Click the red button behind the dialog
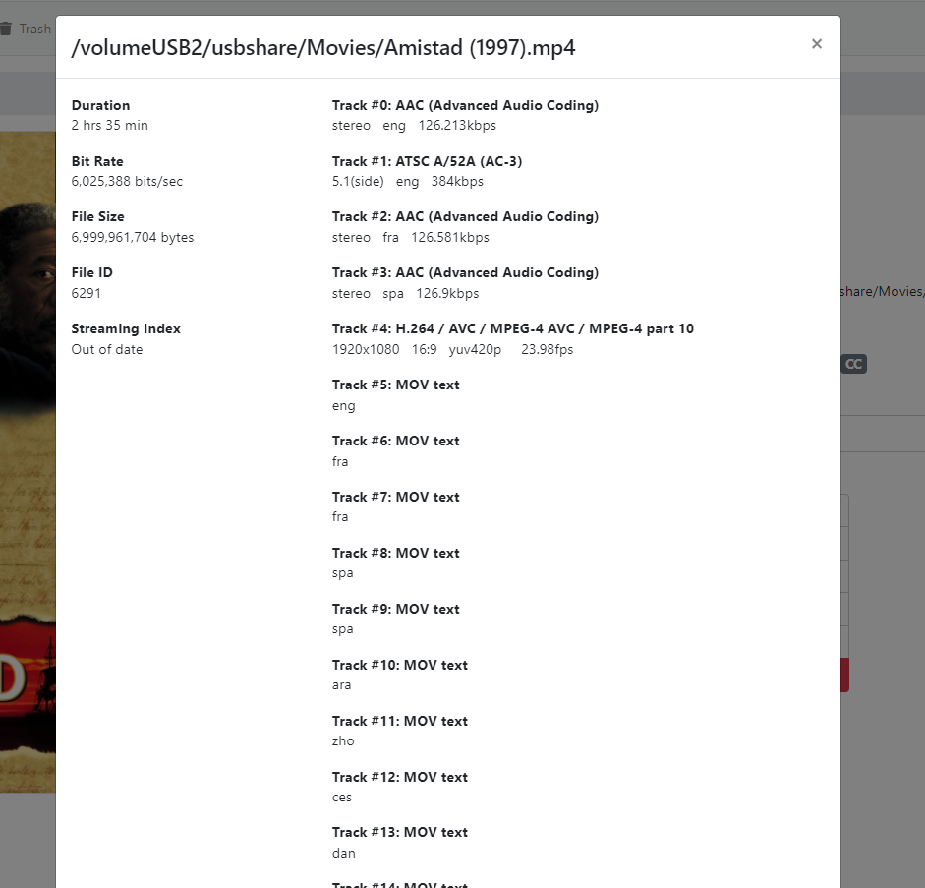Image resolution: width=925 pixels, height=888 pixels. [844, 676]
